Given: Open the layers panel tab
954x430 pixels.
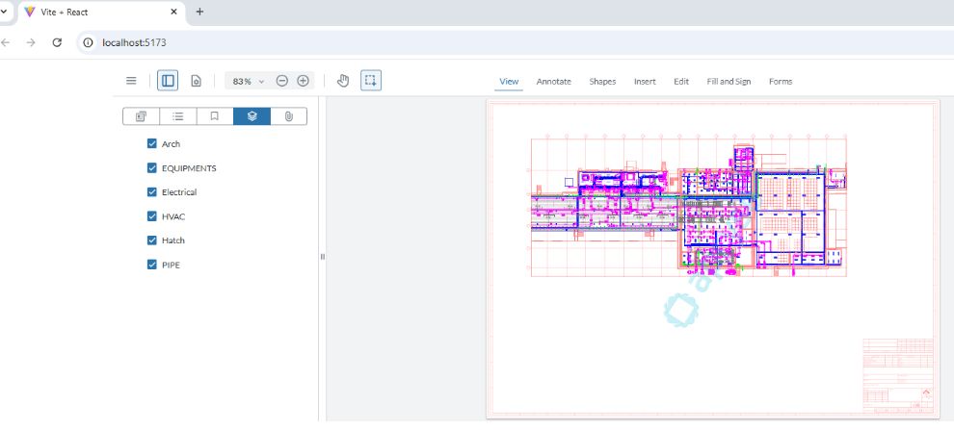Looking at the screenshot, I should [x=252, y=116].
